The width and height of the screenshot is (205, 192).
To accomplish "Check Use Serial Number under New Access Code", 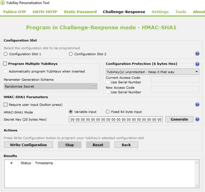I will 108,92.
